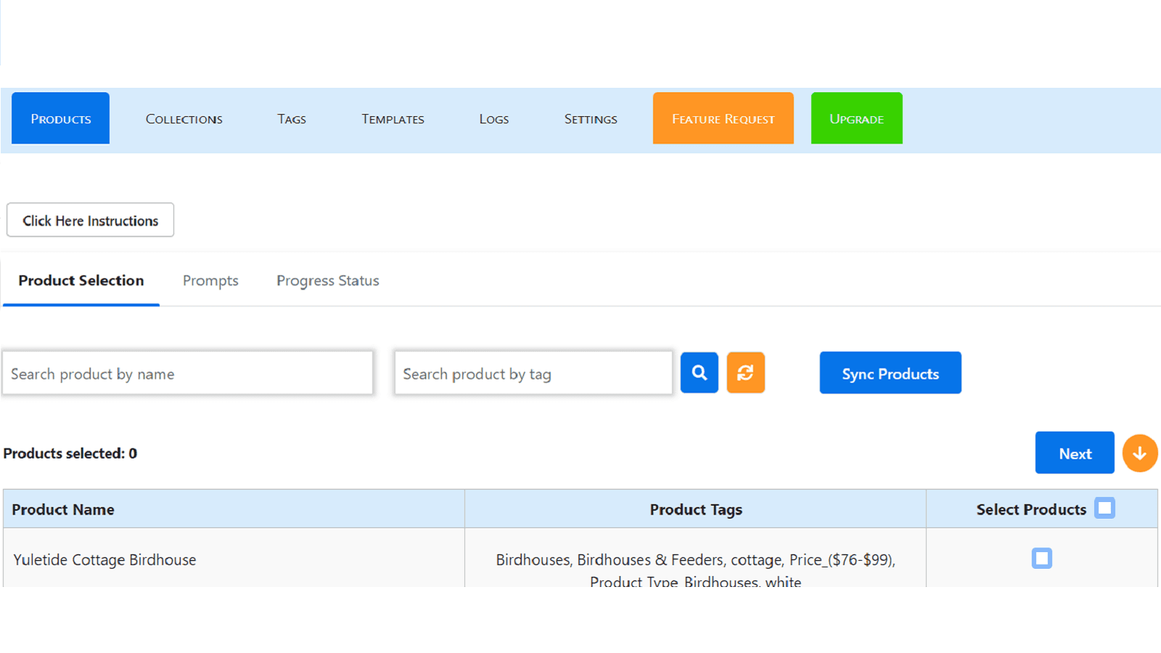Click the Next button

(x=1075, y=452)
